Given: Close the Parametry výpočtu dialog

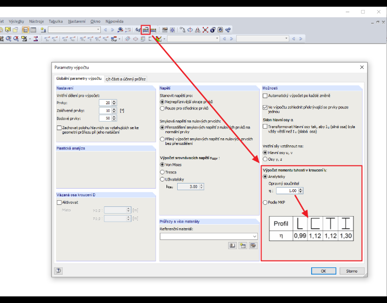Looking at the screenshot, I should point(362,67).
